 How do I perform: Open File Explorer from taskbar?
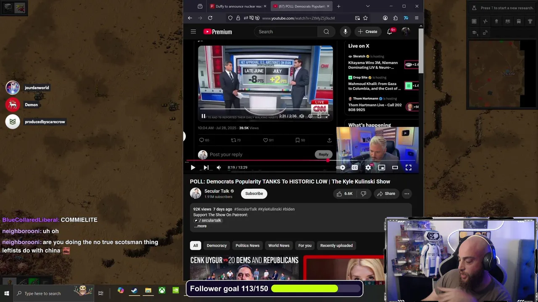(x=148, y=290)
